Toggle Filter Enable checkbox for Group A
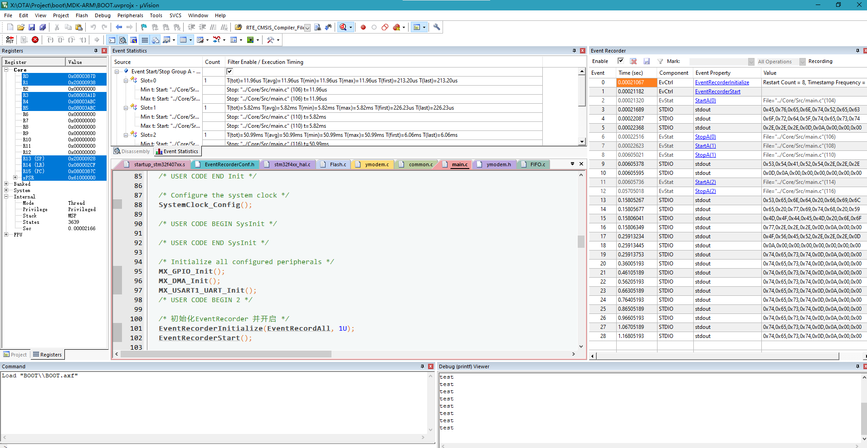 pos(229,71)
